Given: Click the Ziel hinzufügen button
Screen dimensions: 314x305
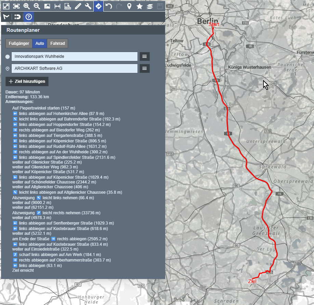Looking at the screenshot, I should (x=27, y=81).
